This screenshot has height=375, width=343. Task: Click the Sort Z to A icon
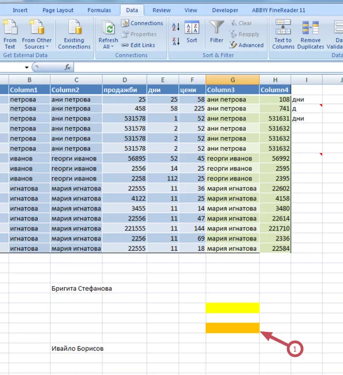click(x=176, y=41)
